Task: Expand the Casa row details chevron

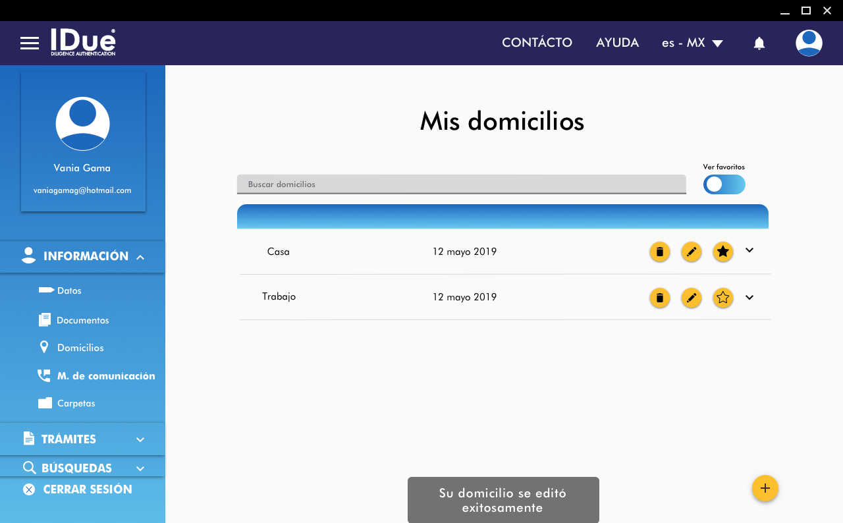Action: (x=749, y=250)
